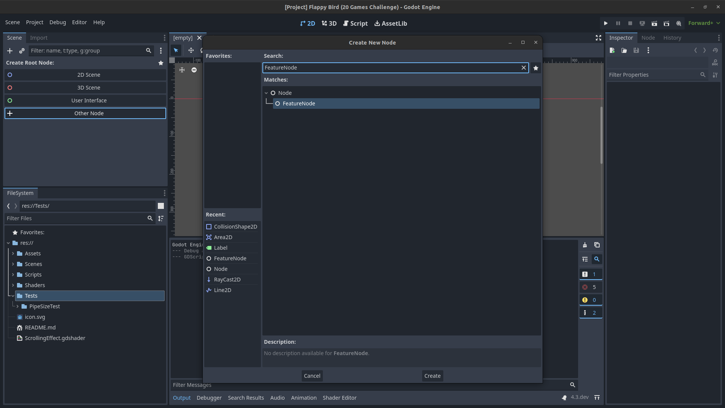Viewport: 725px width, 408px height.
Task: Pick RayCast2D from the Recent list
Action: pyautogui.click(x=232, y=280)
